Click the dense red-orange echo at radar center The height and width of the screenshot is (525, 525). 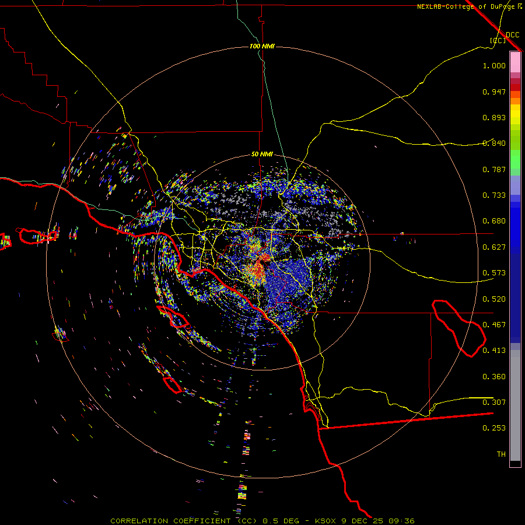[x=259, y=269]
